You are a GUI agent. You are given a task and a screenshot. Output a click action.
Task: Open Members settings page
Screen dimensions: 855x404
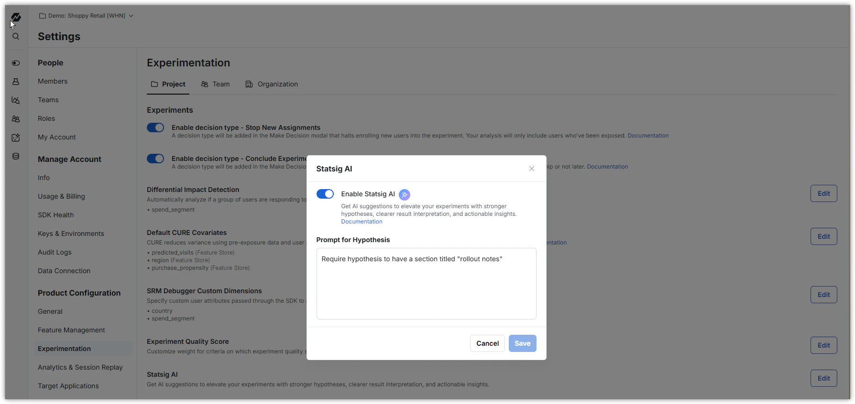[x=53, y=81]
